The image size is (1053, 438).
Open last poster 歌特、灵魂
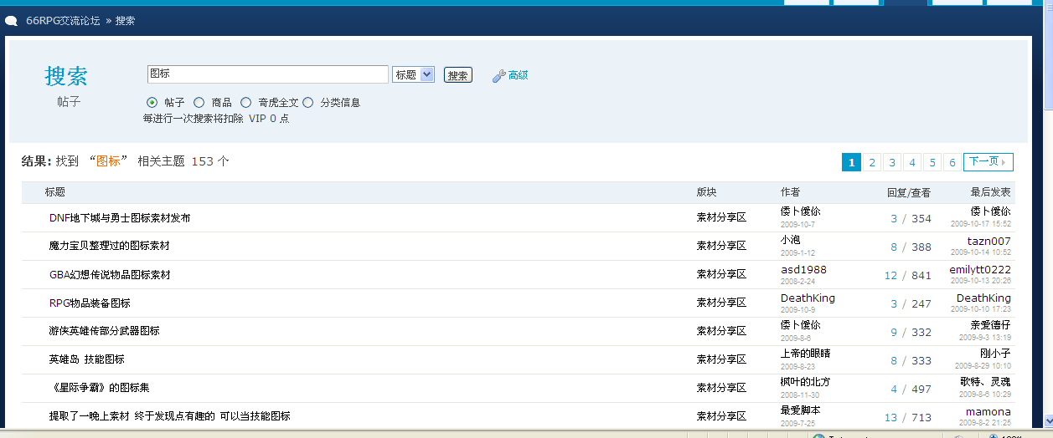click(x=986, y=382)
